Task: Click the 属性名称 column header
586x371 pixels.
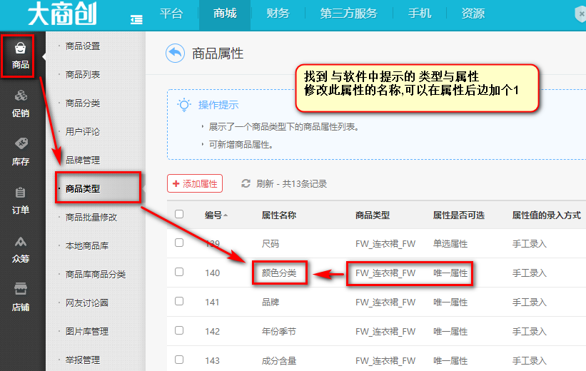Action: click(x=279, y=215)
